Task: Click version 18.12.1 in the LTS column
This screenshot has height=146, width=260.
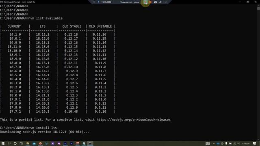Action: pos(43,34)
